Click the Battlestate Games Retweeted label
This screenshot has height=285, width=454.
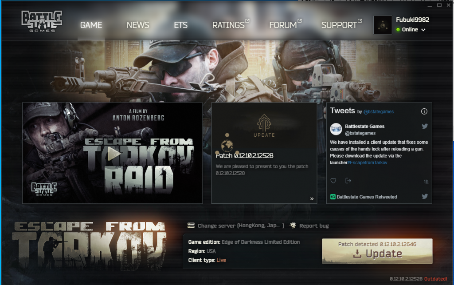point(367,197)
